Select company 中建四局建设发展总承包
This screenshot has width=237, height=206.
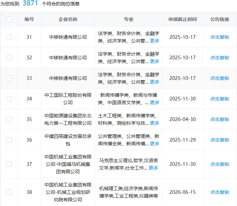click(68, 140)
